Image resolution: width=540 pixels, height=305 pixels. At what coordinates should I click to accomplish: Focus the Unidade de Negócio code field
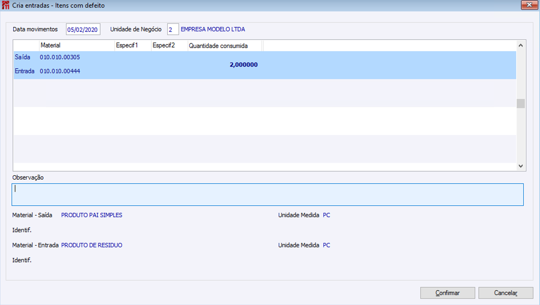click(173, 30)
